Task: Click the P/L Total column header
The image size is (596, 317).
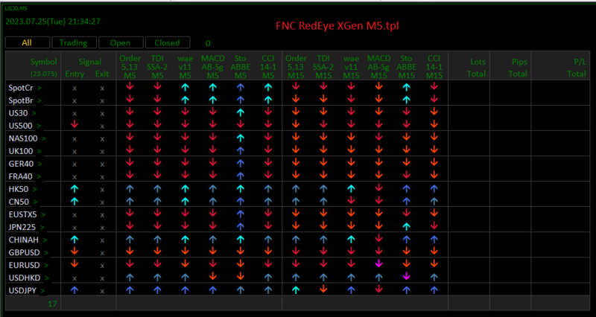Action: 577,68
